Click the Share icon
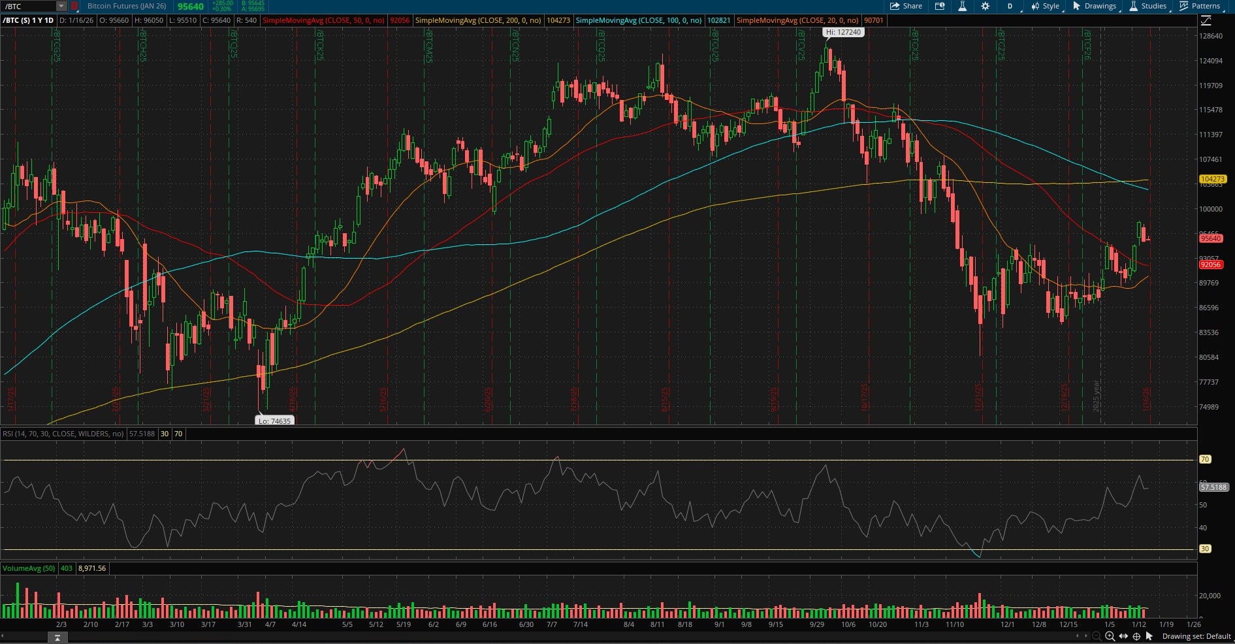This screenshot has width=1235, height=644. pyautogui.click(x=906, y=6)
